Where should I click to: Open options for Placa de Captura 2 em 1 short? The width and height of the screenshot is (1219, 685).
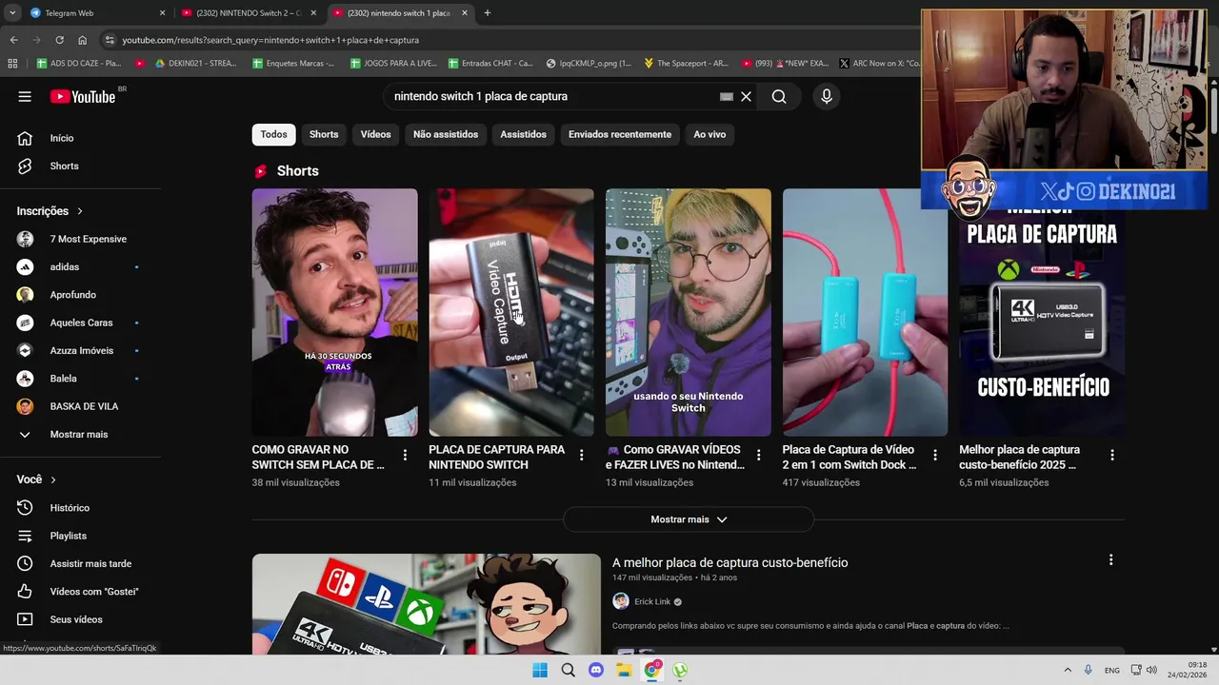[935, 456]
